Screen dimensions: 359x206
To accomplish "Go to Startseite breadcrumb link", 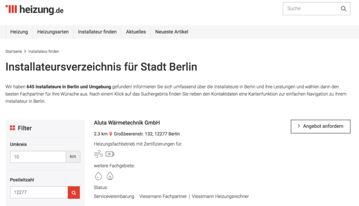I will point(14,51).
